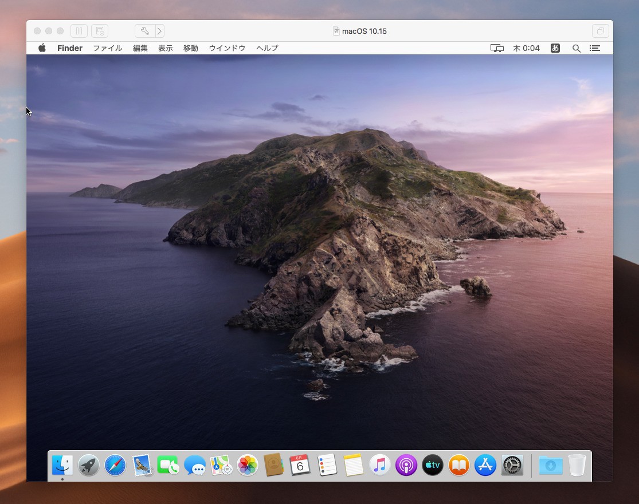The image size is (639, 504).
Task: Toggle single window view at top right
Action: pyautogui.click(x=599, y=31)
